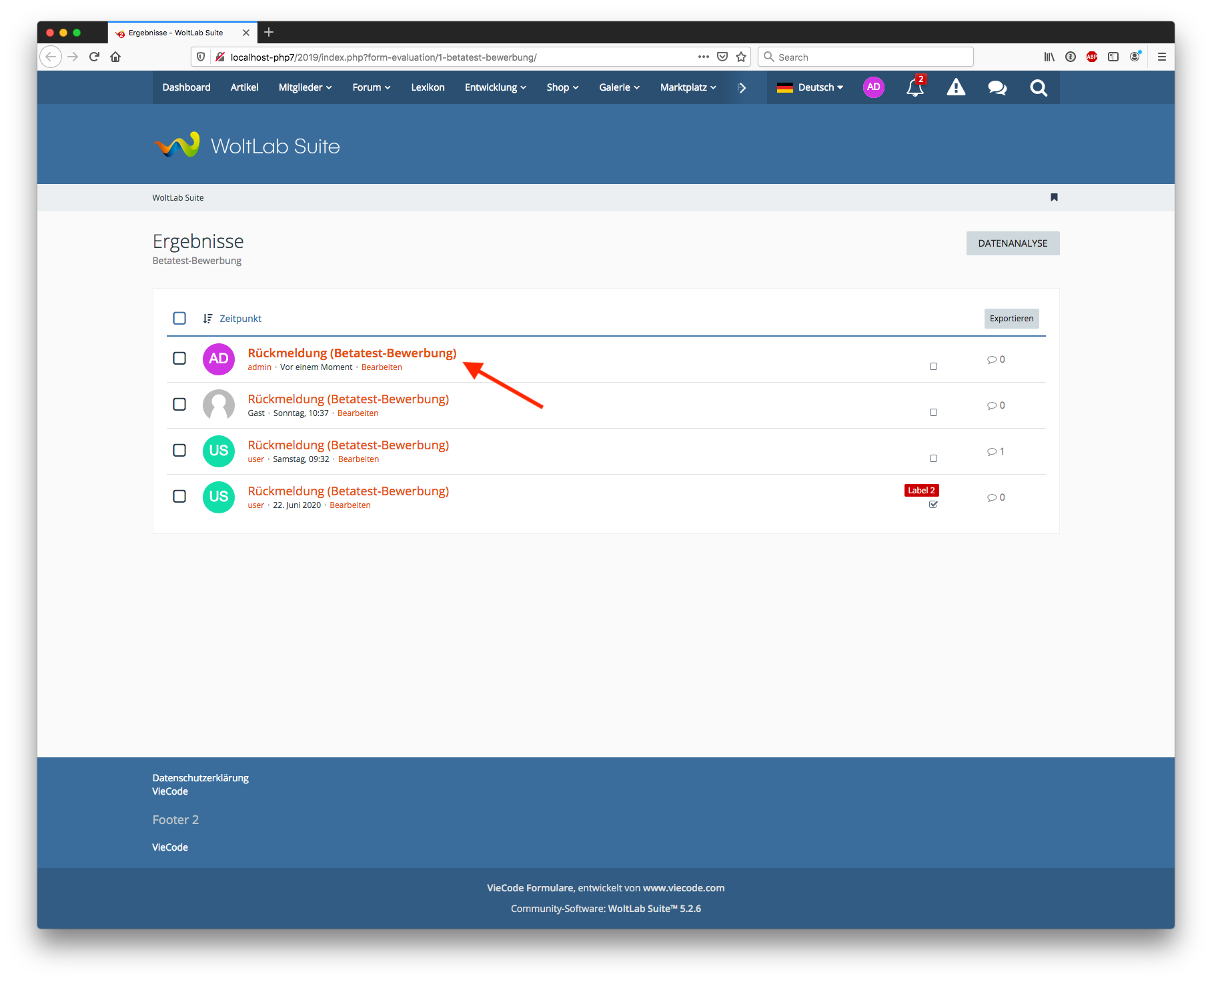
Task: Click the bookmark icon in breadcrumb bar
Action: [1054, 197]
